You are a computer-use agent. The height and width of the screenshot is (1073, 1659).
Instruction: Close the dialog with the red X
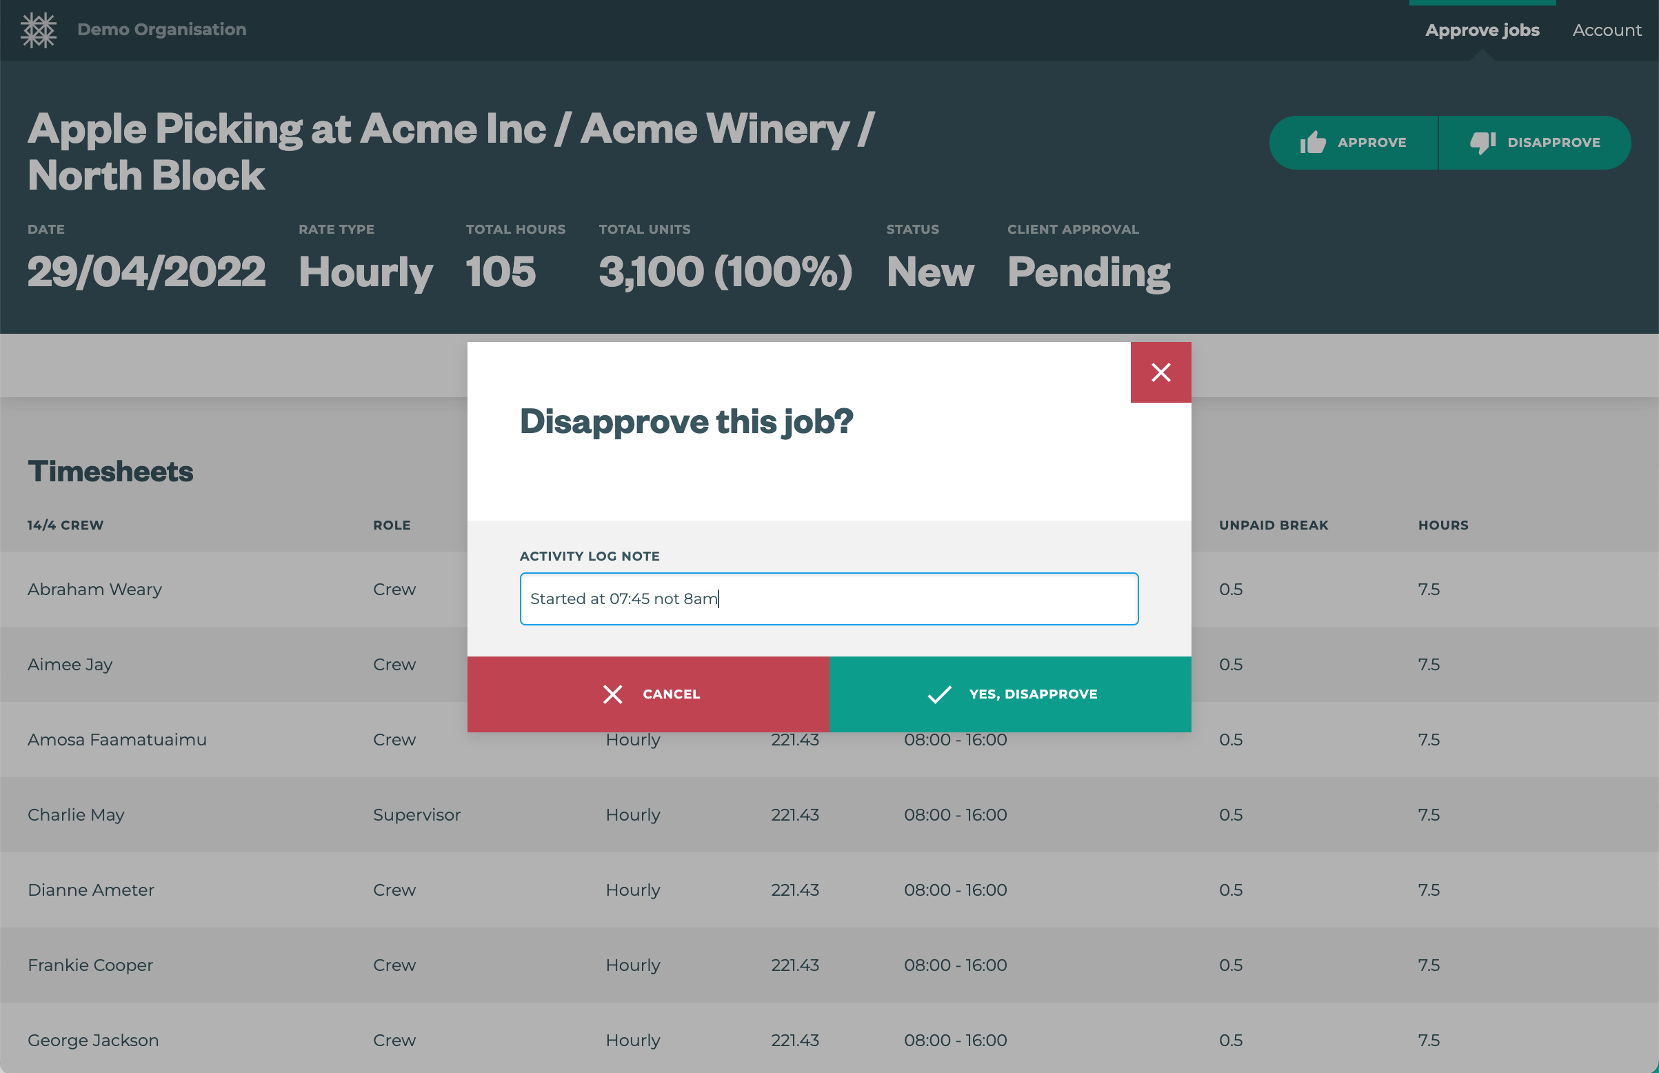click(1160, 372)
